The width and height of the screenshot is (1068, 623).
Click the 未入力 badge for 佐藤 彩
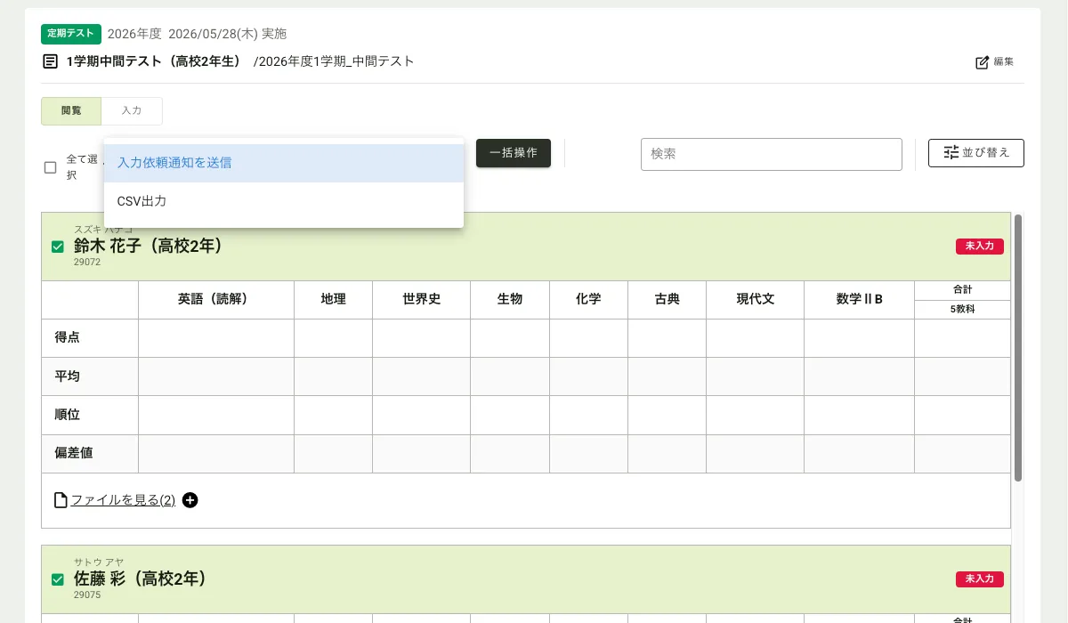(979, 579)
